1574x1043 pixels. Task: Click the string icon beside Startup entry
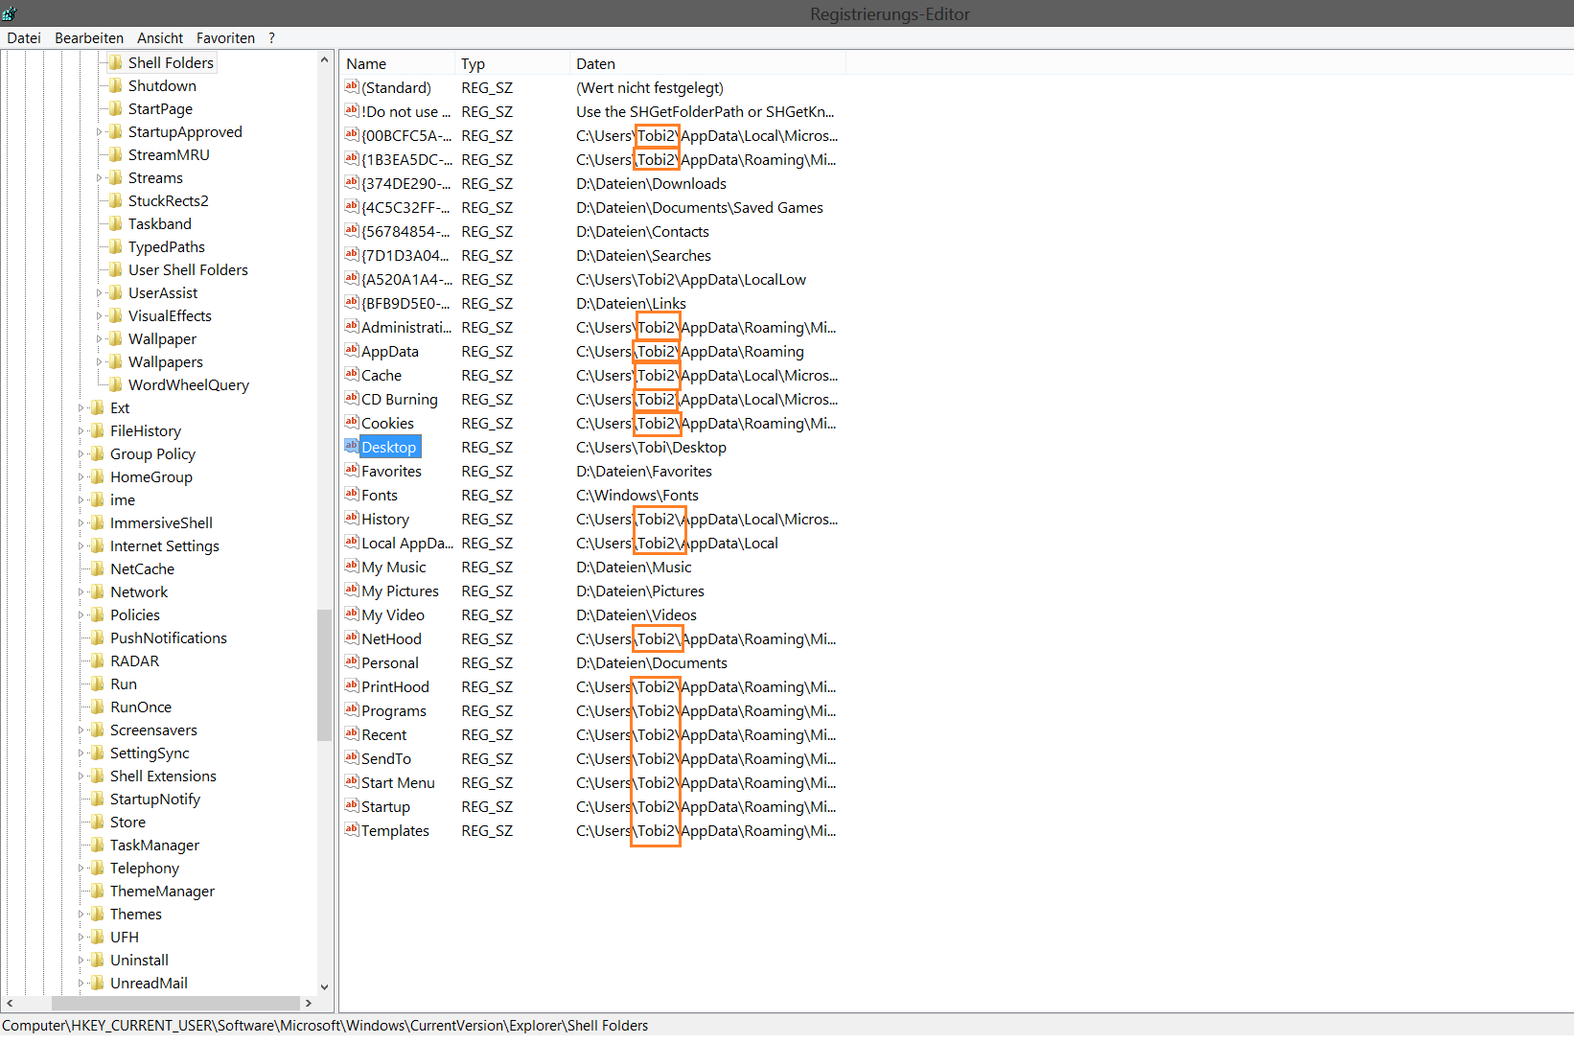click(352, 805)
